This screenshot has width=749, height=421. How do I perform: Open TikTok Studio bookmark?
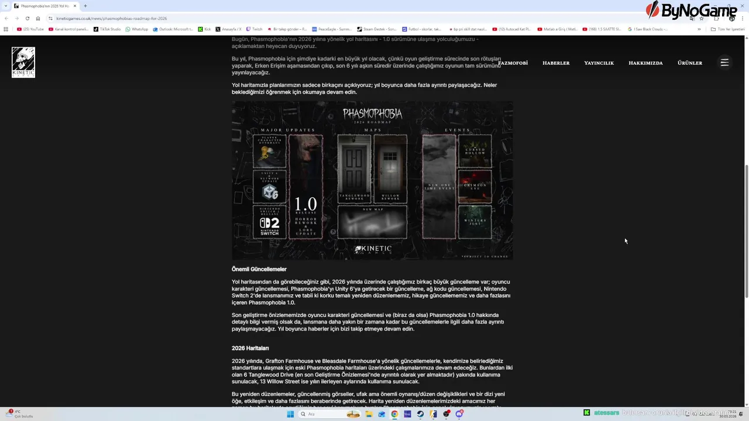(108, 29)
